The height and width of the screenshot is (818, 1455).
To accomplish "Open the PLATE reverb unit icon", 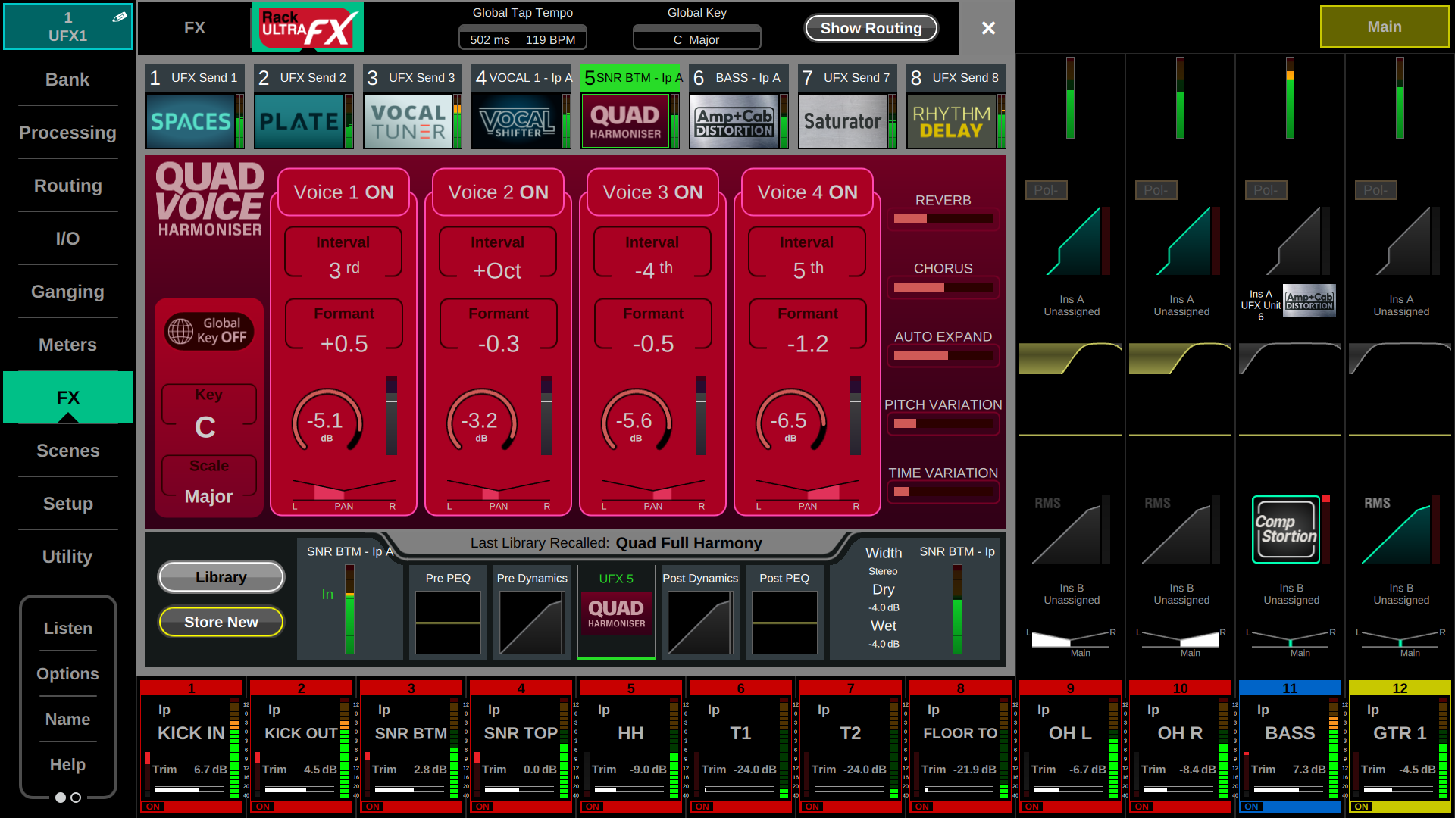I will pyautogui.click(x=299, y=121).
